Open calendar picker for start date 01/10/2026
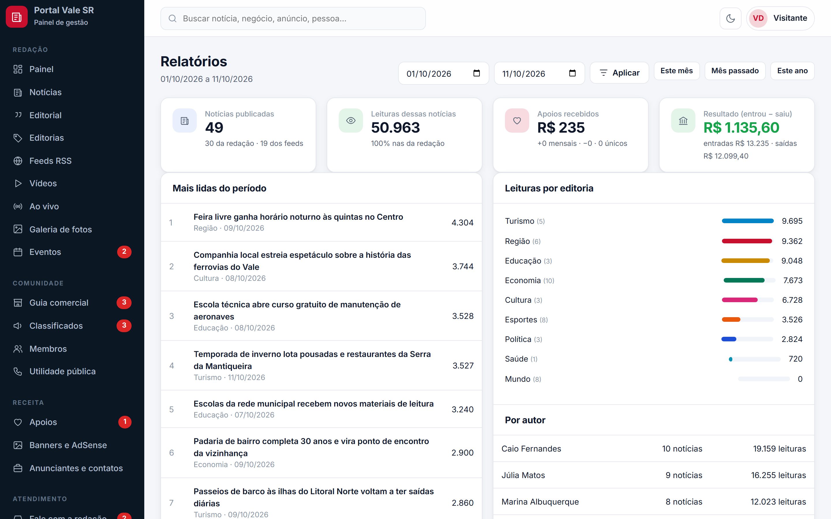 tap(476, 73)
